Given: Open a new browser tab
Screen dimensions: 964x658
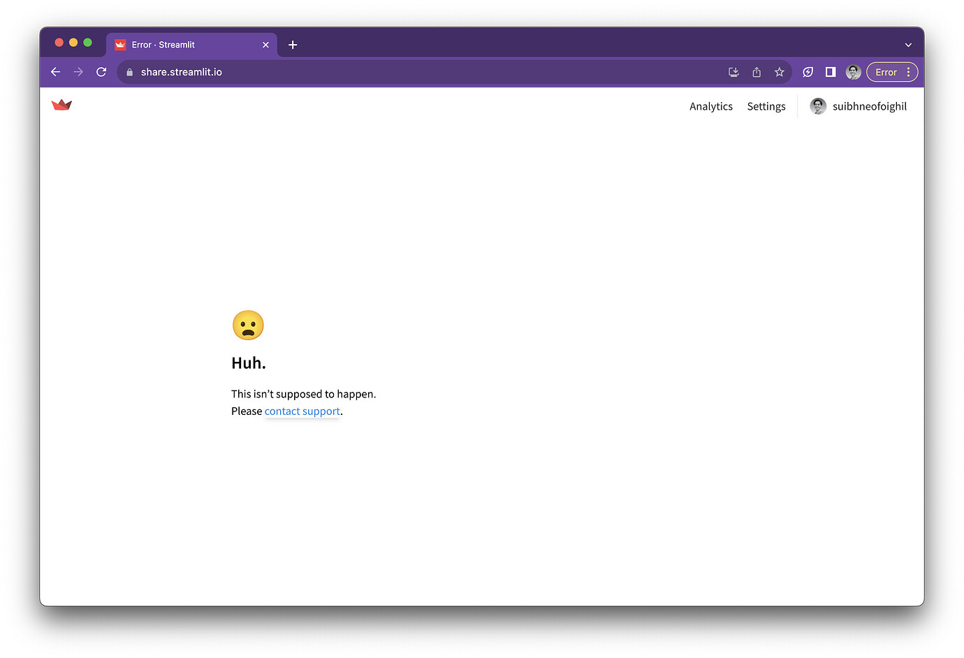Looking at the screenshot, I should click(293, 44).
